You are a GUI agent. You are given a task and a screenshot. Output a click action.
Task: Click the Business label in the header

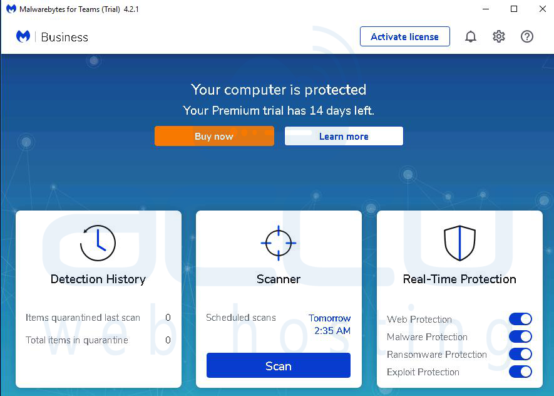(x=64, y=37)
